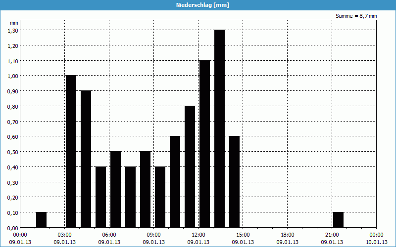
Task: Select the Summe = 8,7 mm label
Action: (356, 16)
